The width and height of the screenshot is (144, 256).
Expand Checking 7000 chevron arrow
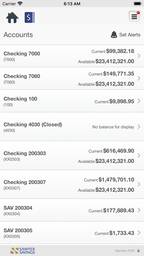click(139, 56)
